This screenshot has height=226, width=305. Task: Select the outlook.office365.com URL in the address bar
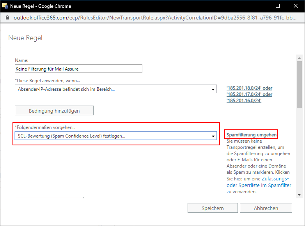[156, 18]
